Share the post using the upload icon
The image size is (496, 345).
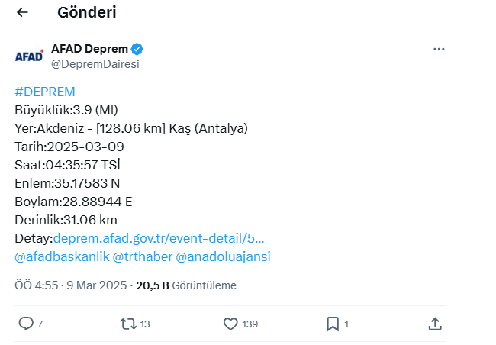[435, 324]
